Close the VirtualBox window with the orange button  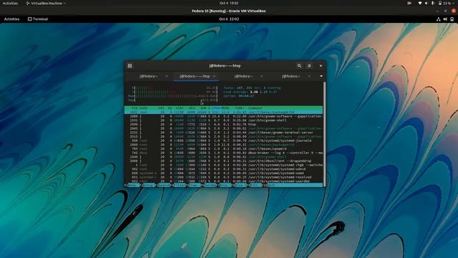pyautogui.click(x=454, y=11)
